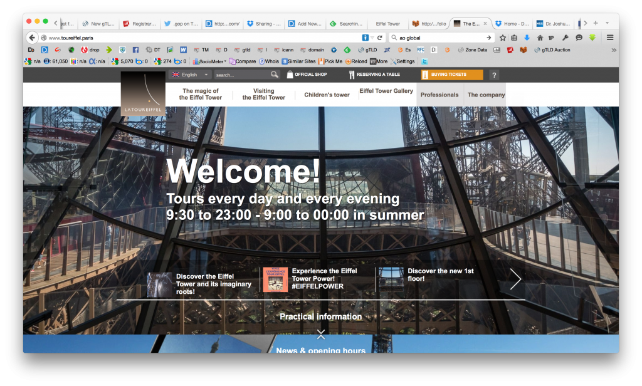
Task: Open the Whois toolbar tool
Action: (x=269, y=61)
